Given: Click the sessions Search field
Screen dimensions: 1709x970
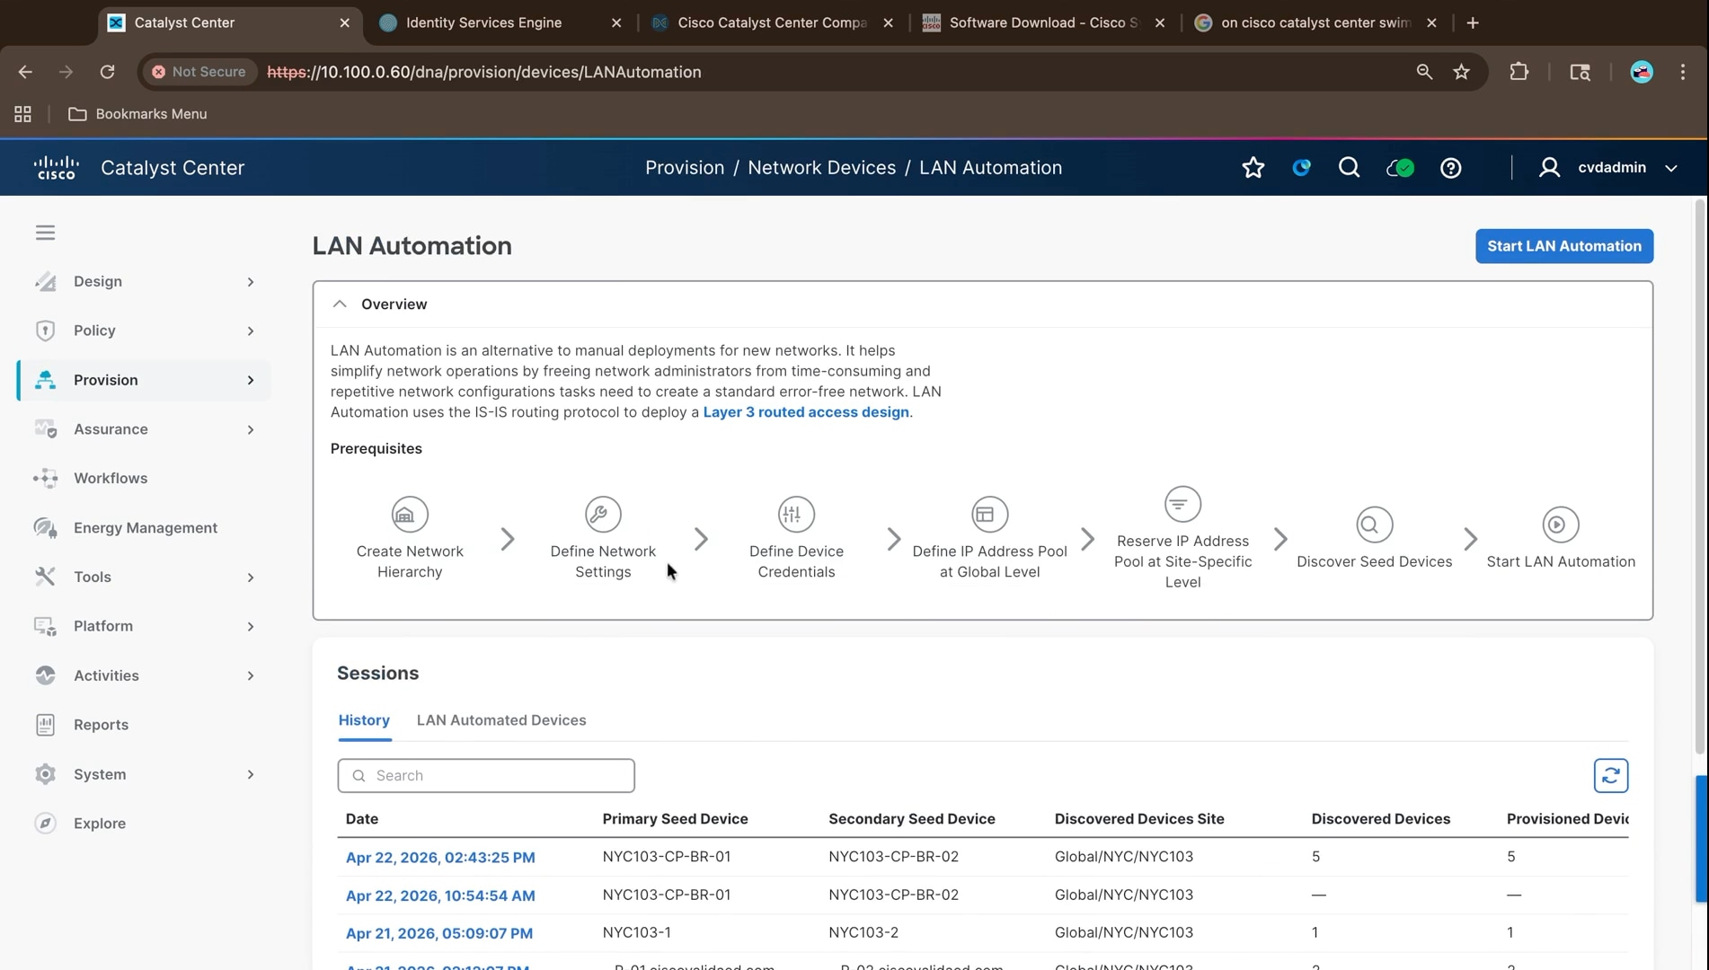Looking at the screenshot, I should (486, 776).
